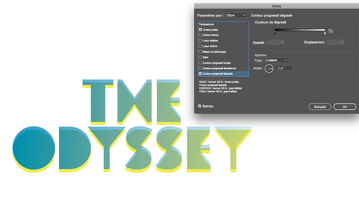Click the Annuler button
The height and width of the screenshot is (202, 359).
tap(320, 107)
